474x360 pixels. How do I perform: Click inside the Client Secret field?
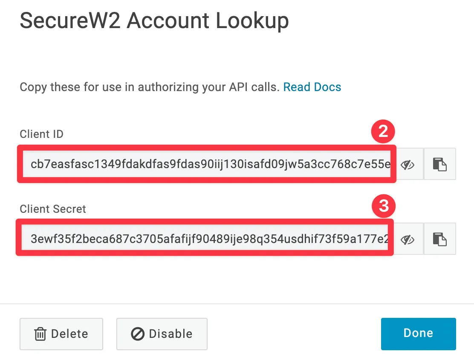[205, 238]
